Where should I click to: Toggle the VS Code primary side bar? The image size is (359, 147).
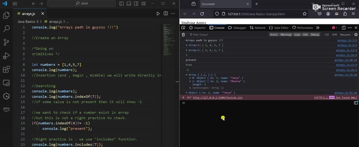pyautogui.click(x=121, y=4)
